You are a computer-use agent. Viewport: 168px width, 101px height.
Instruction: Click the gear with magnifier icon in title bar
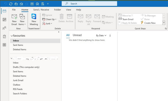pyautogui.click(x=37, y=4)
